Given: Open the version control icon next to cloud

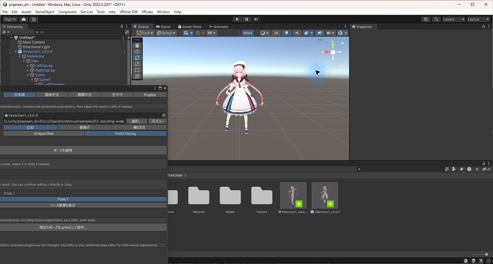Looking at the screenshot, I should click(34, 19).
